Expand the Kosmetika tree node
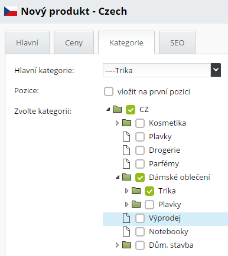 [118, 123]
